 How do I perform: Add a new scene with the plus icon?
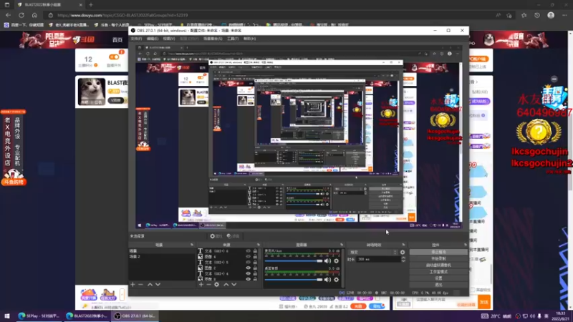[x=133, y=284]
